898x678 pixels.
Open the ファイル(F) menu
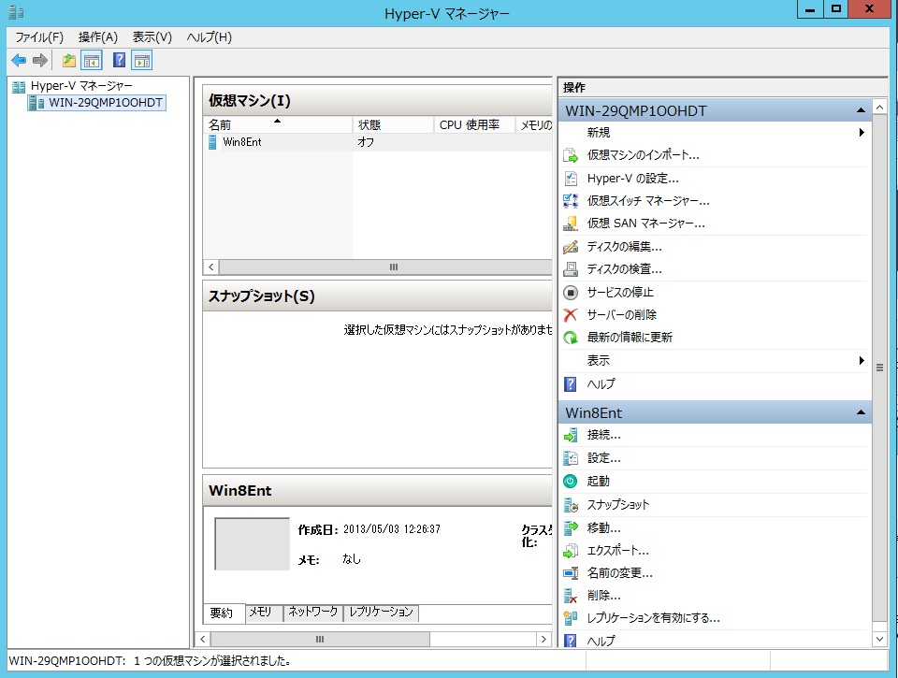pos(39,37)
